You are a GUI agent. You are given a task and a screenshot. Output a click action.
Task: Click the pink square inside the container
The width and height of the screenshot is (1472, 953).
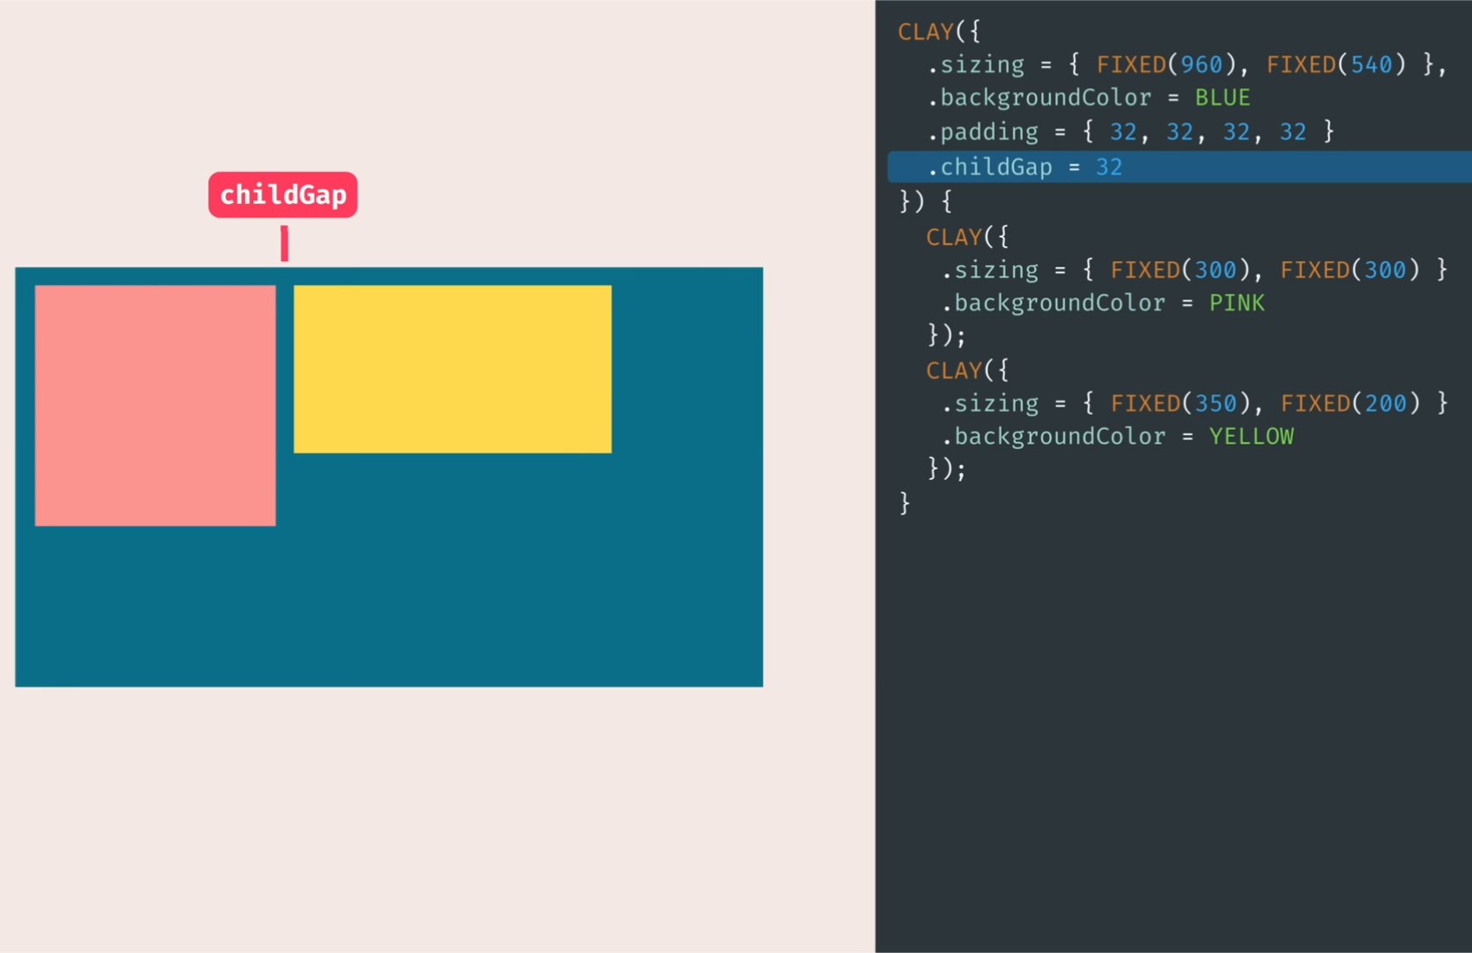tap(155, 405)
